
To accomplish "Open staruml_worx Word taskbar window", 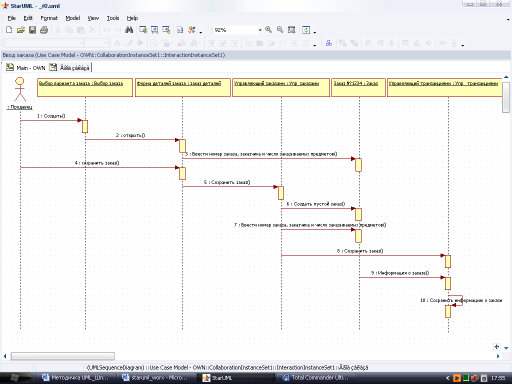I will 155,378.
